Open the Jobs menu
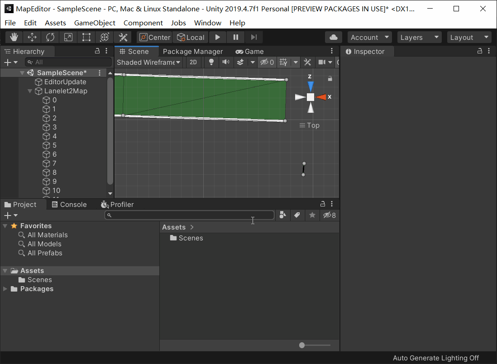Screen dimensions: 497x364 [x=178, y=23]
